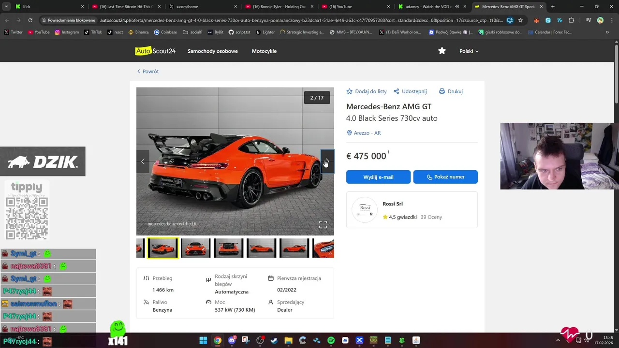Open favorites star in AutoScout24 header
The width and height of the screenshot is (619, 348).
pos(442,51)
